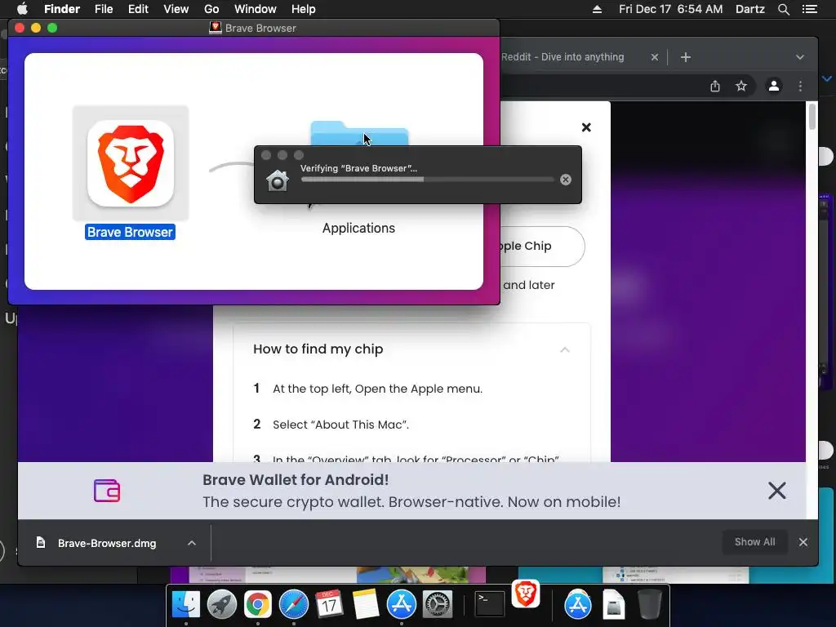Cancel the Verifying Brave Browser progress
Viewport: 836px width, 627px height.
point(566,180)
